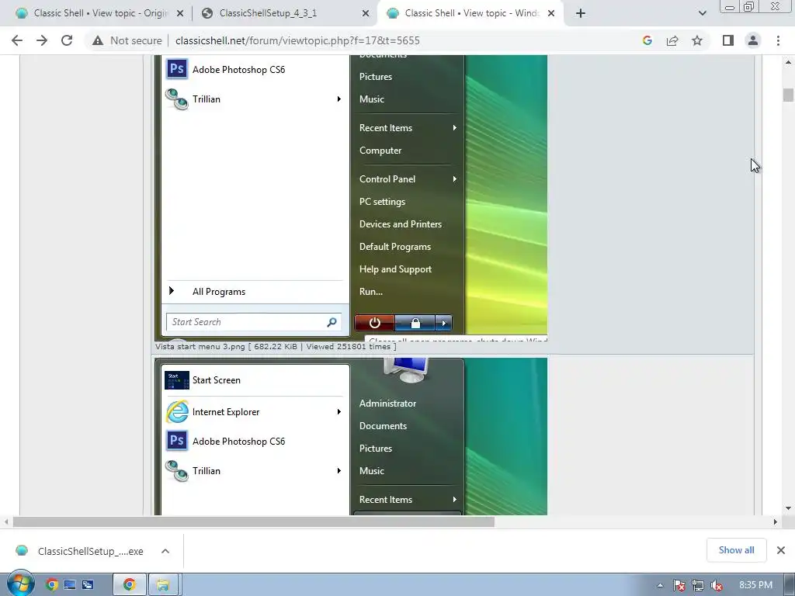Open the Google icon in address bar
795x596 pixels.
647,40
